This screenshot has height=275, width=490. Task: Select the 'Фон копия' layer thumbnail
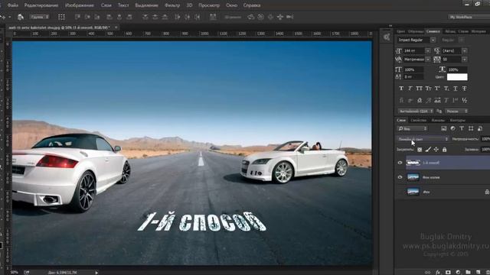click(413, 177)
